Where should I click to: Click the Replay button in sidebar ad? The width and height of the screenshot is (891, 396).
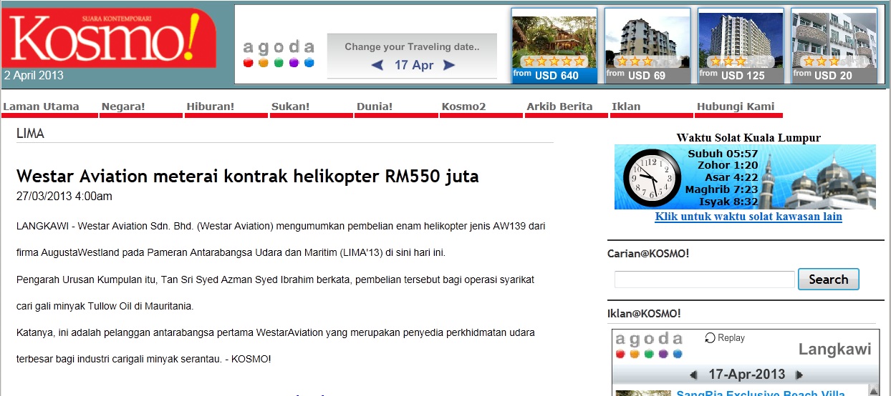[725, 338]
